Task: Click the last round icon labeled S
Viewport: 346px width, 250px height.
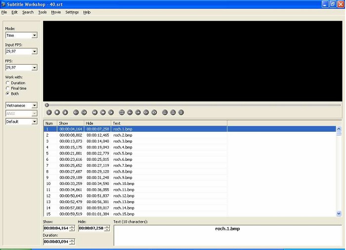Action: point(181,112)
